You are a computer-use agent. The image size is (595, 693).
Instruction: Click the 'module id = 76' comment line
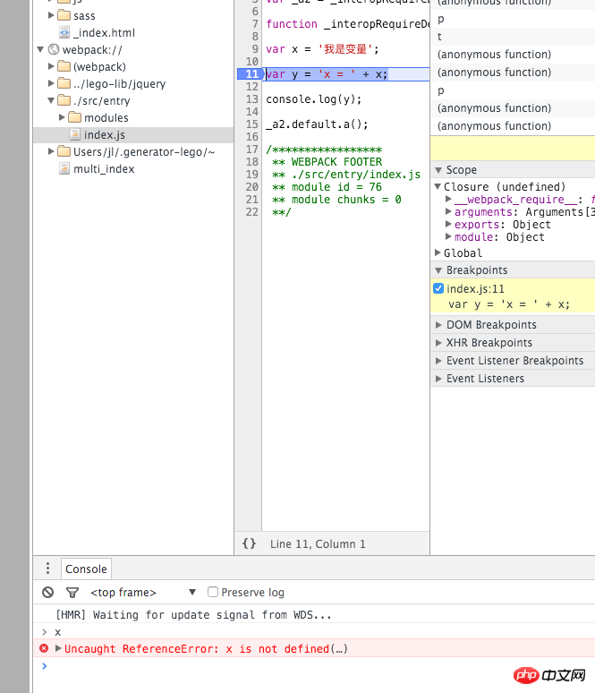(327, 187)
